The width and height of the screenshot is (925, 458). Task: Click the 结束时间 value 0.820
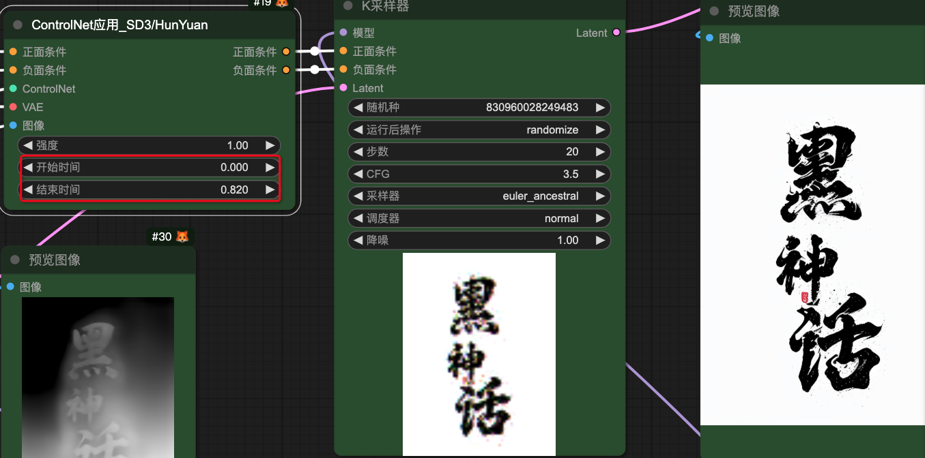[x=234, y=189]
